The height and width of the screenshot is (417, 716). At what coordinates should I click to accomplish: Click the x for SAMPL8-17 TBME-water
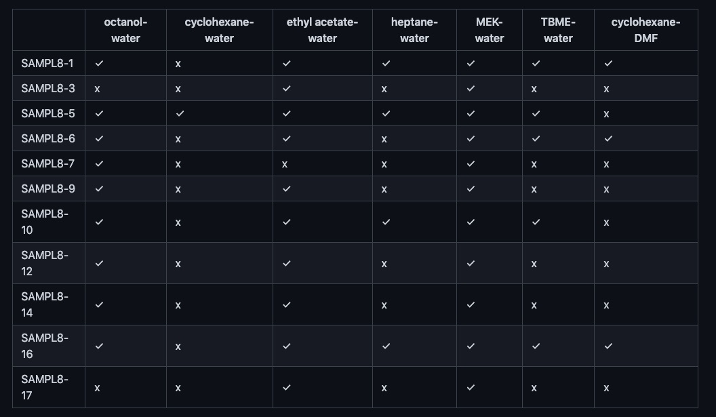click(x=534, y=388)
